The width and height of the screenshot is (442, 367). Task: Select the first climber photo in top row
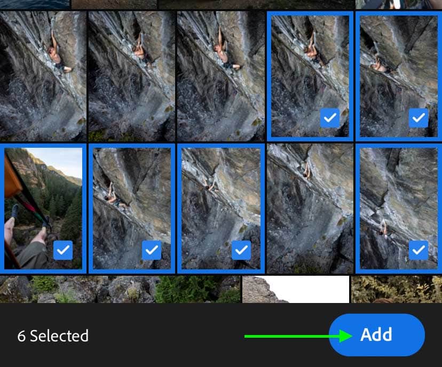click(43, 76)
